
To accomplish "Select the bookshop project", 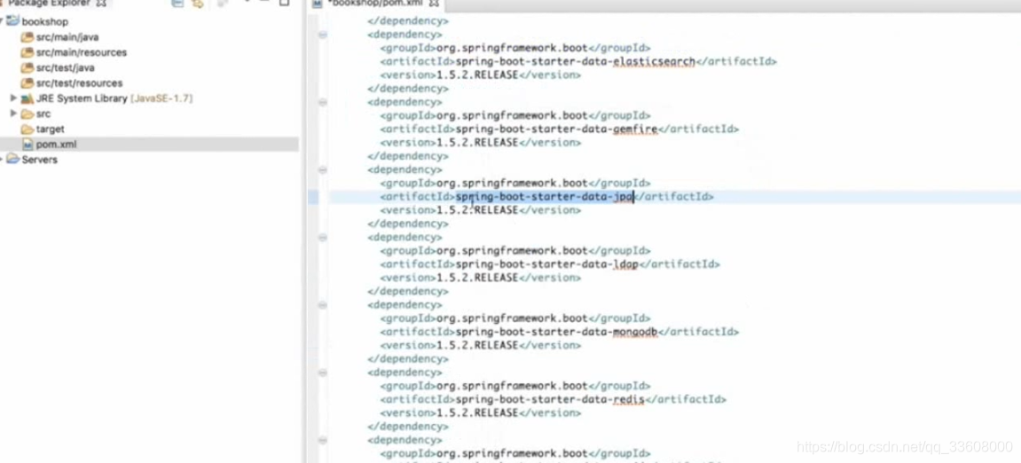I will [45, 21].
